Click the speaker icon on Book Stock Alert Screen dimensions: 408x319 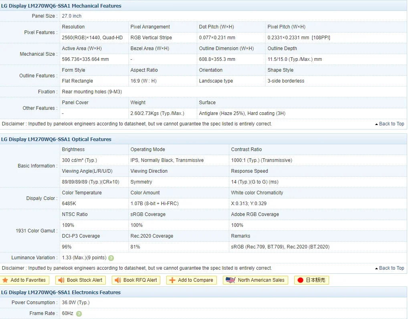(x=61, y=280)
